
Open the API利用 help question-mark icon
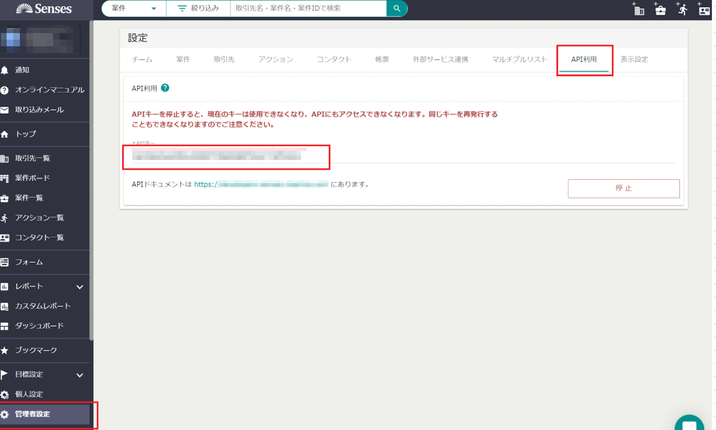pyautogui.click(x=165, y=88)
